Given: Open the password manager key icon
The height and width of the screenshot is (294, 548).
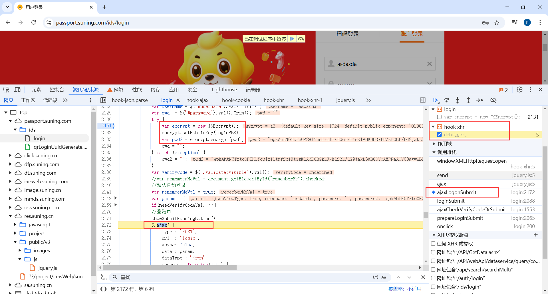Looking at the screenshot, I should pyautogui.click(x=485, y=23).
